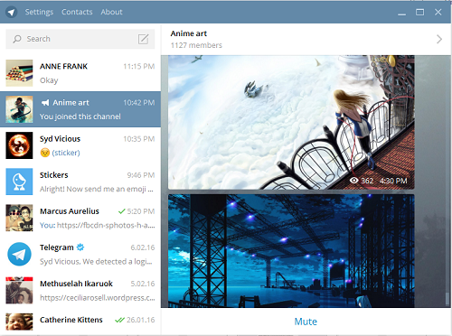Click the verified badge next to Telegram
This screenshot has width=452, height=336.
[x=80, y=247]
